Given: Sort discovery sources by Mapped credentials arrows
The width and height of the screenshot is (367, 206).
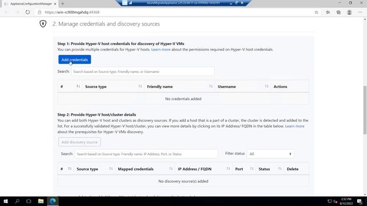Looking at the screenshot, I should 171,169.
